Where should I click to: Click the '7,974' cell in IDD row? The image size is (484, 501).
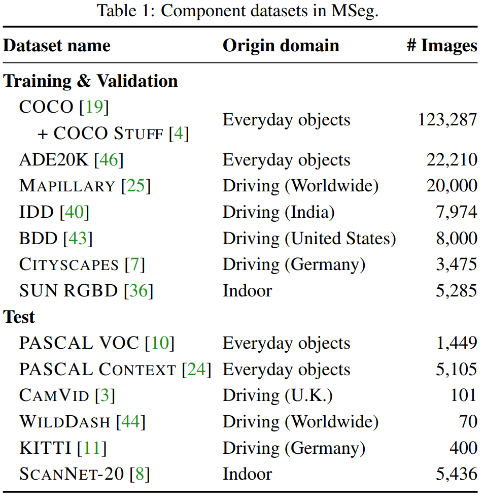(457, 212)
